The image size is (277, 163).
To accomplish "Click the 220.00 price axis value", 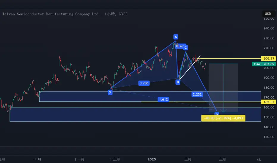I will click(269, 48).
